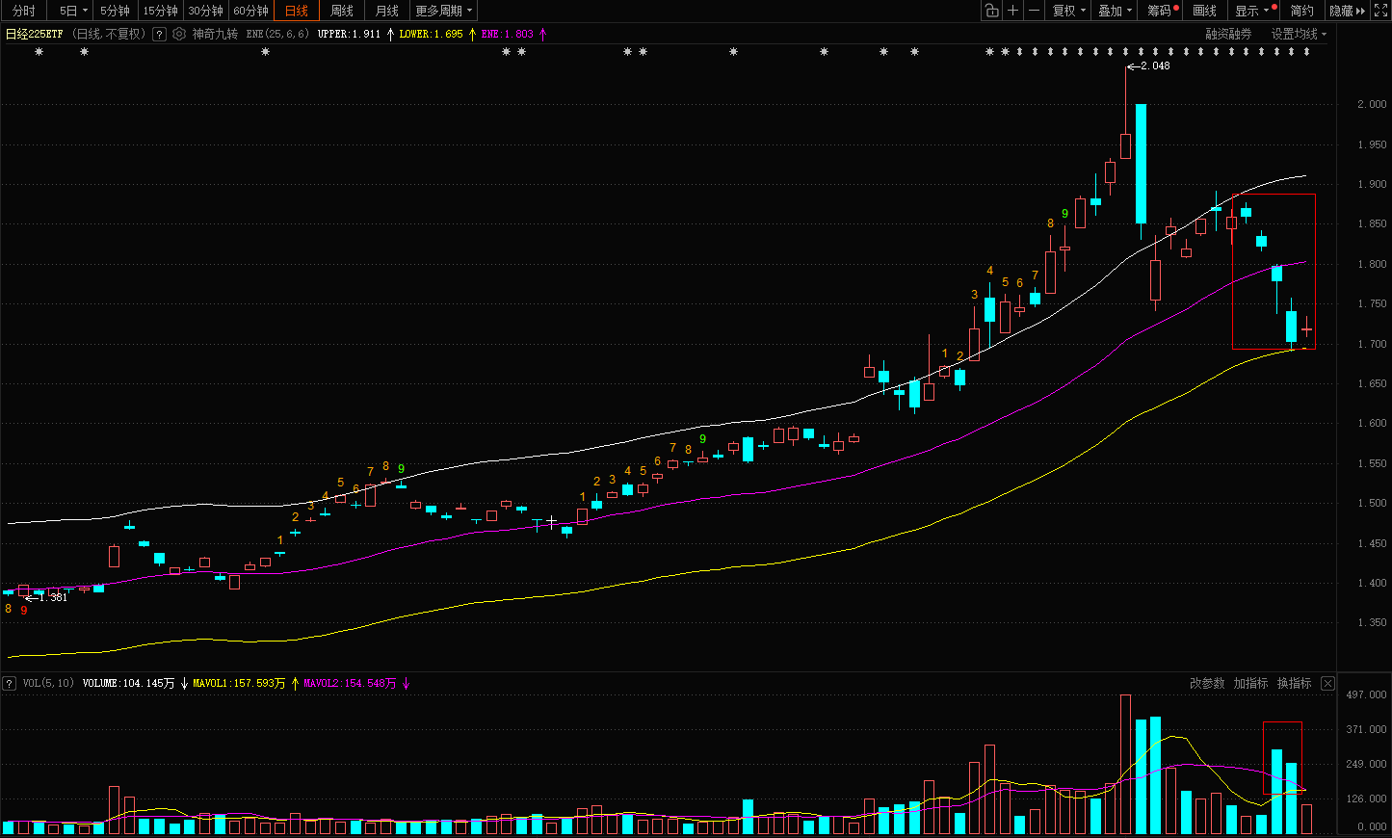Click the 2.048 high price candlestick

pyautogui.click(x=1125, y=144)
